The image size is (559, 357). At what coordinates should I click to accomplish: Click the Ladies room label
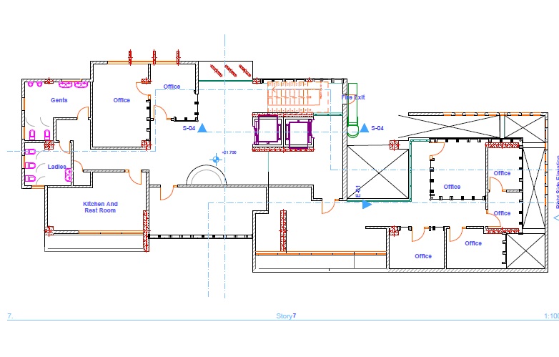56,167
